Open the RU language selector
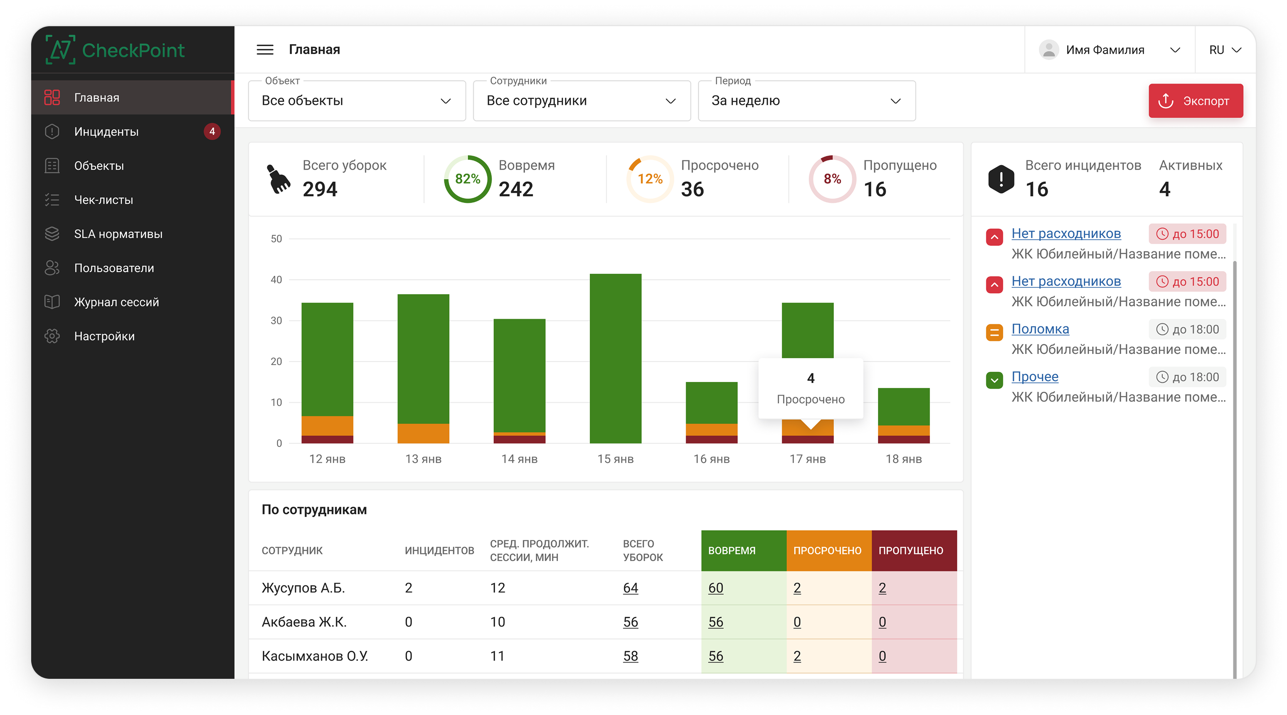Viewport: 1287px width, 715px height. [1225, 49]
